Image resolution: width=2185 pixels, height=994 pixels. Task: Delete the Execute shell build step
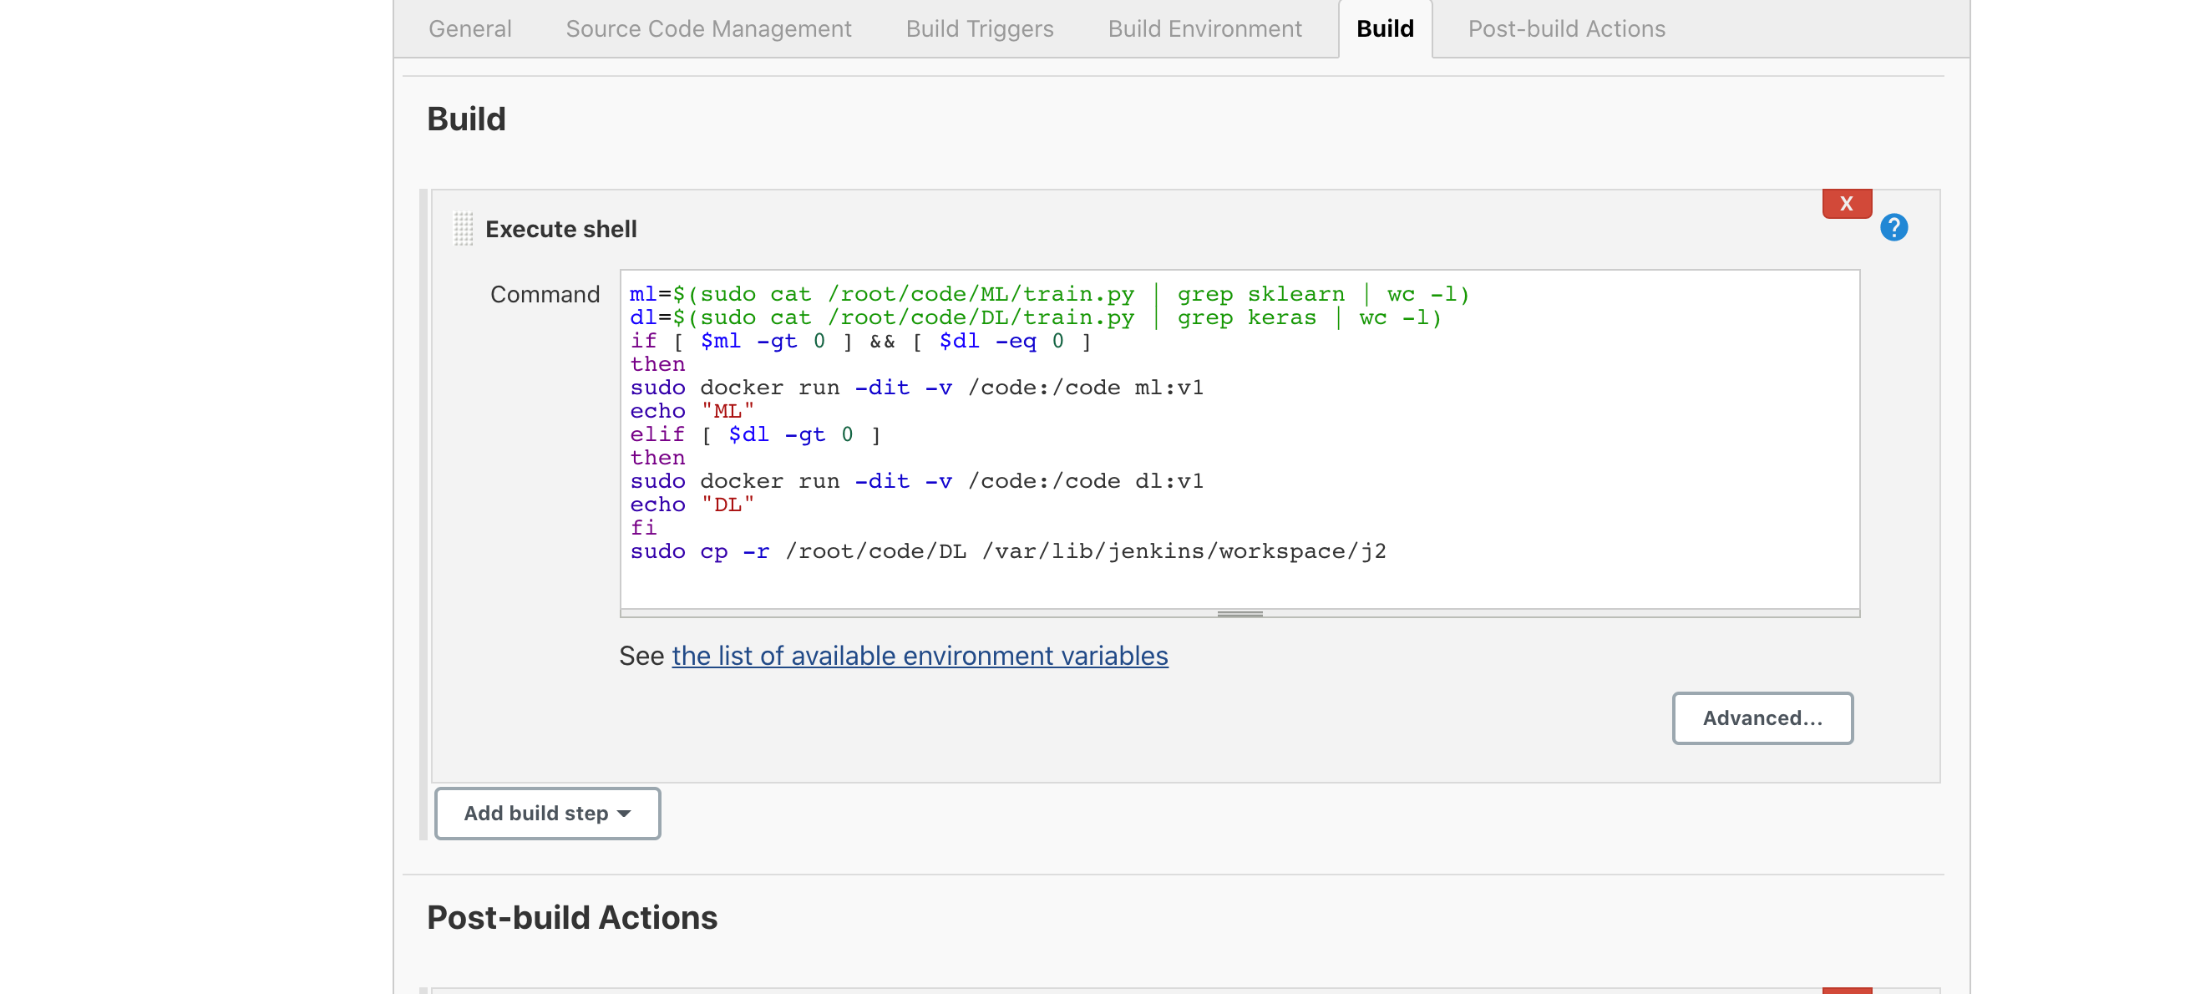click(x=1846, y=204)
